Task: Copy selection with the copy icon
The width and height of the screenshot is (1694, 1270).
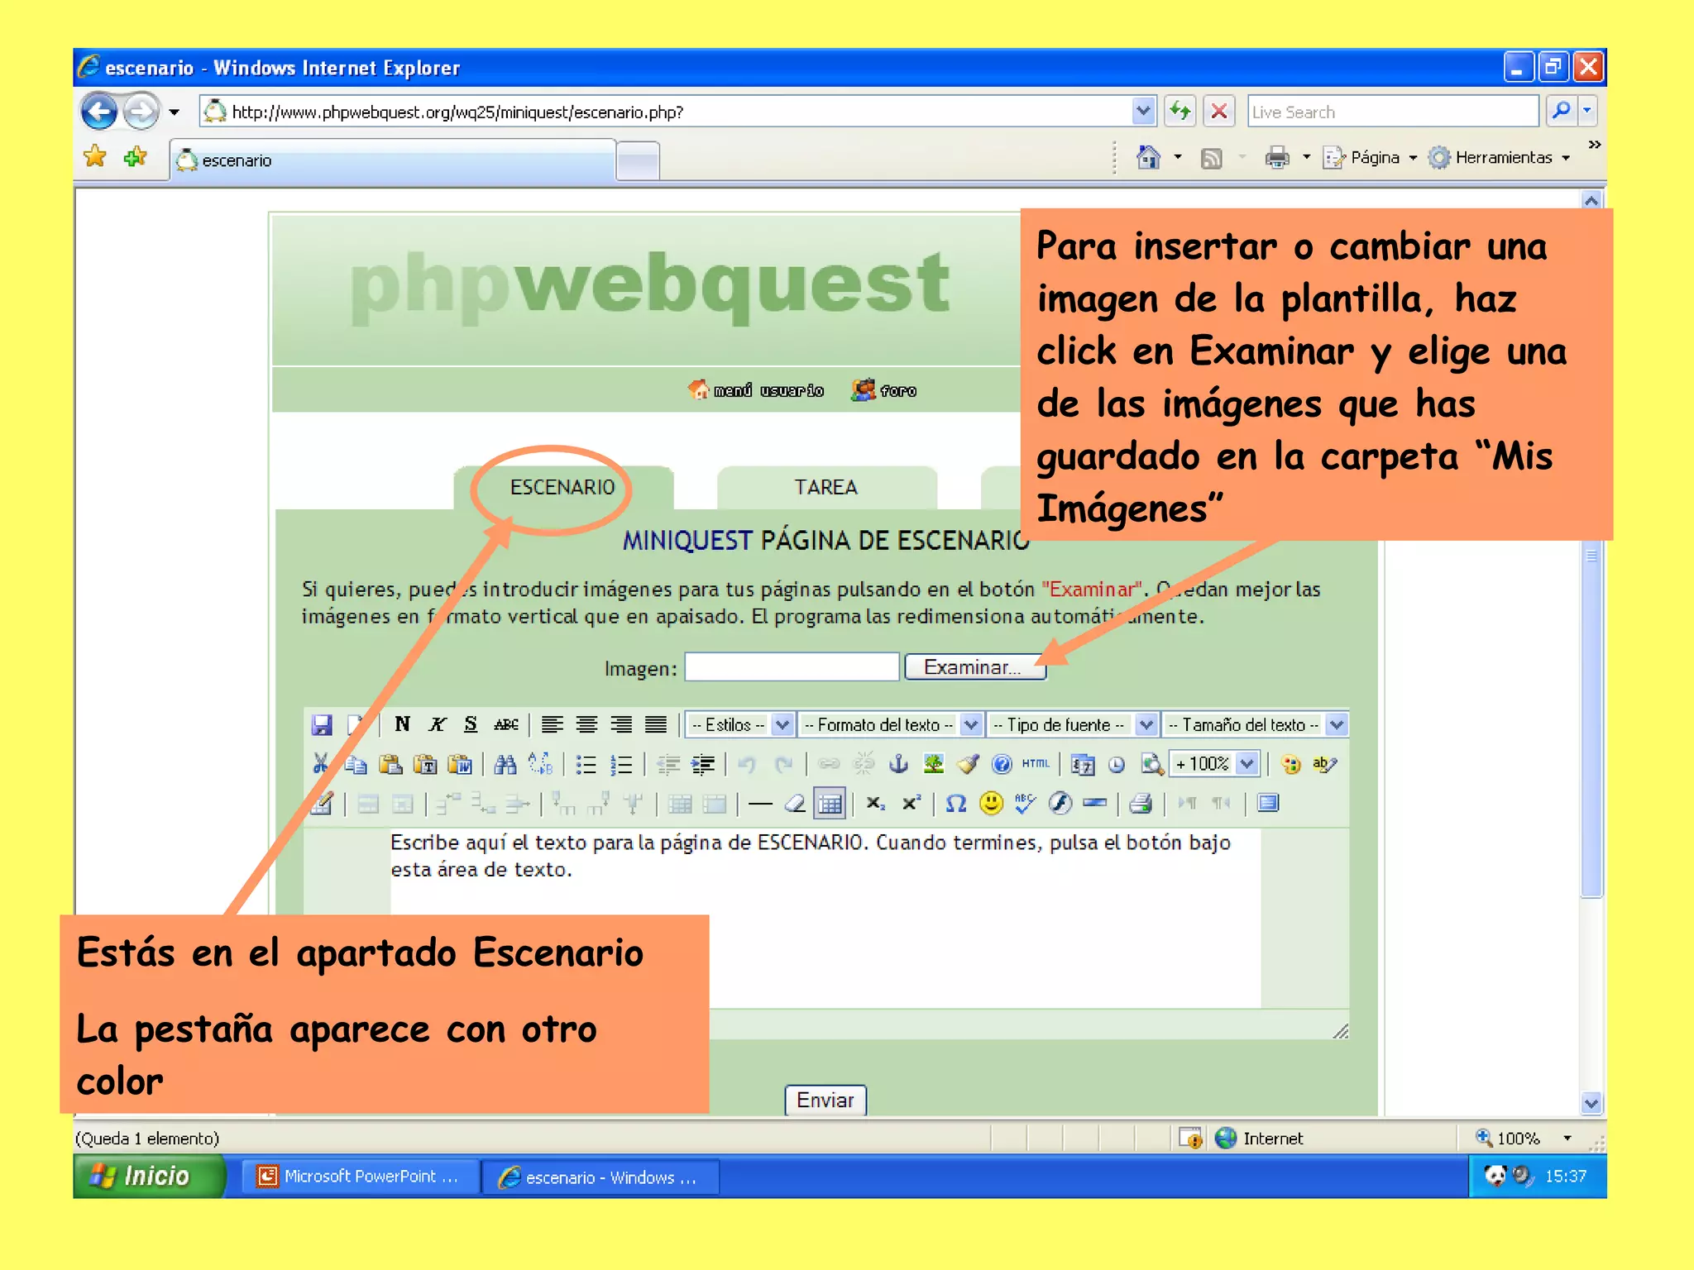Action: coord(356,764)
